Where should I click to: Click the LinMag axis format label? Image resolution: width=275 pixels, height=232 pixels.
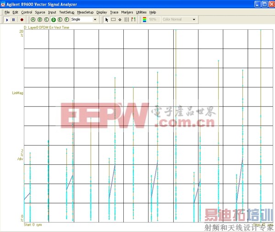(17, 93)
